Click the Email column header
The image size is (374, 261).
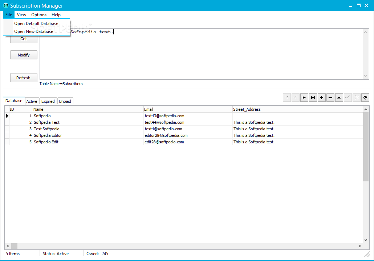[188, 109]
